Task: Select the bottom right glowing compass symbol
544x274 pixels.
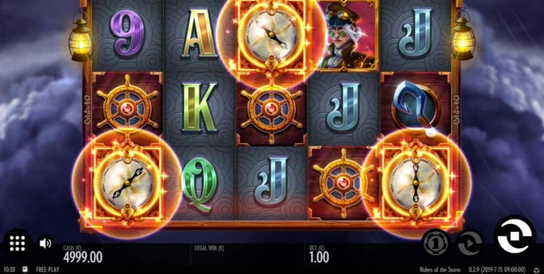Action: pos(416,182)
